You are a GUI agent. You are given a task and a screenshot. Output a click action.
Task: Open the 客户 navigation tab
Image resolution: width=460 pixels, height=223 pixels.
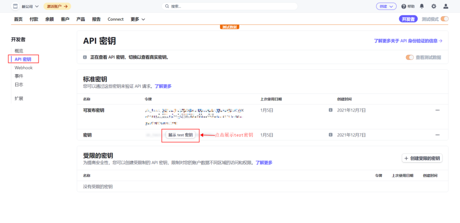click(x=65, y=19)
